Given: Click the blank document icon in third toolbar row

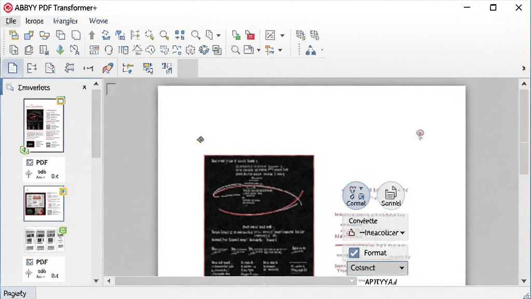Looking at the screenshot, I should pyautogui.click(x=12, y=68).
